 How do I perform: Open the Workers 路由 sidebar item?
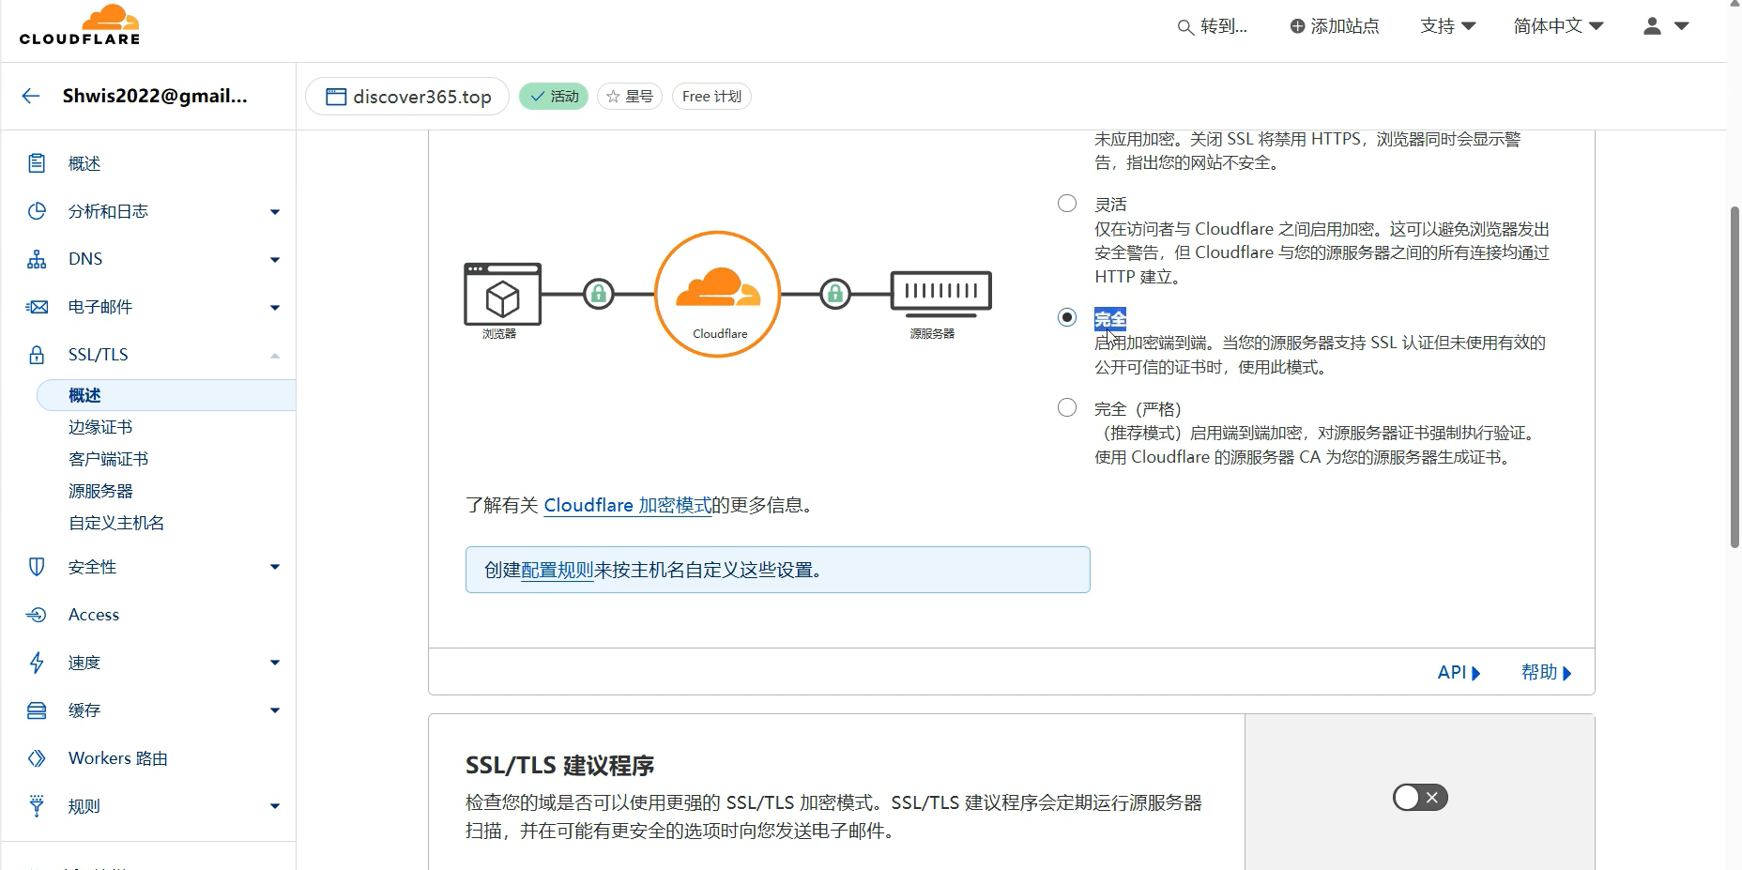point(118,758)
